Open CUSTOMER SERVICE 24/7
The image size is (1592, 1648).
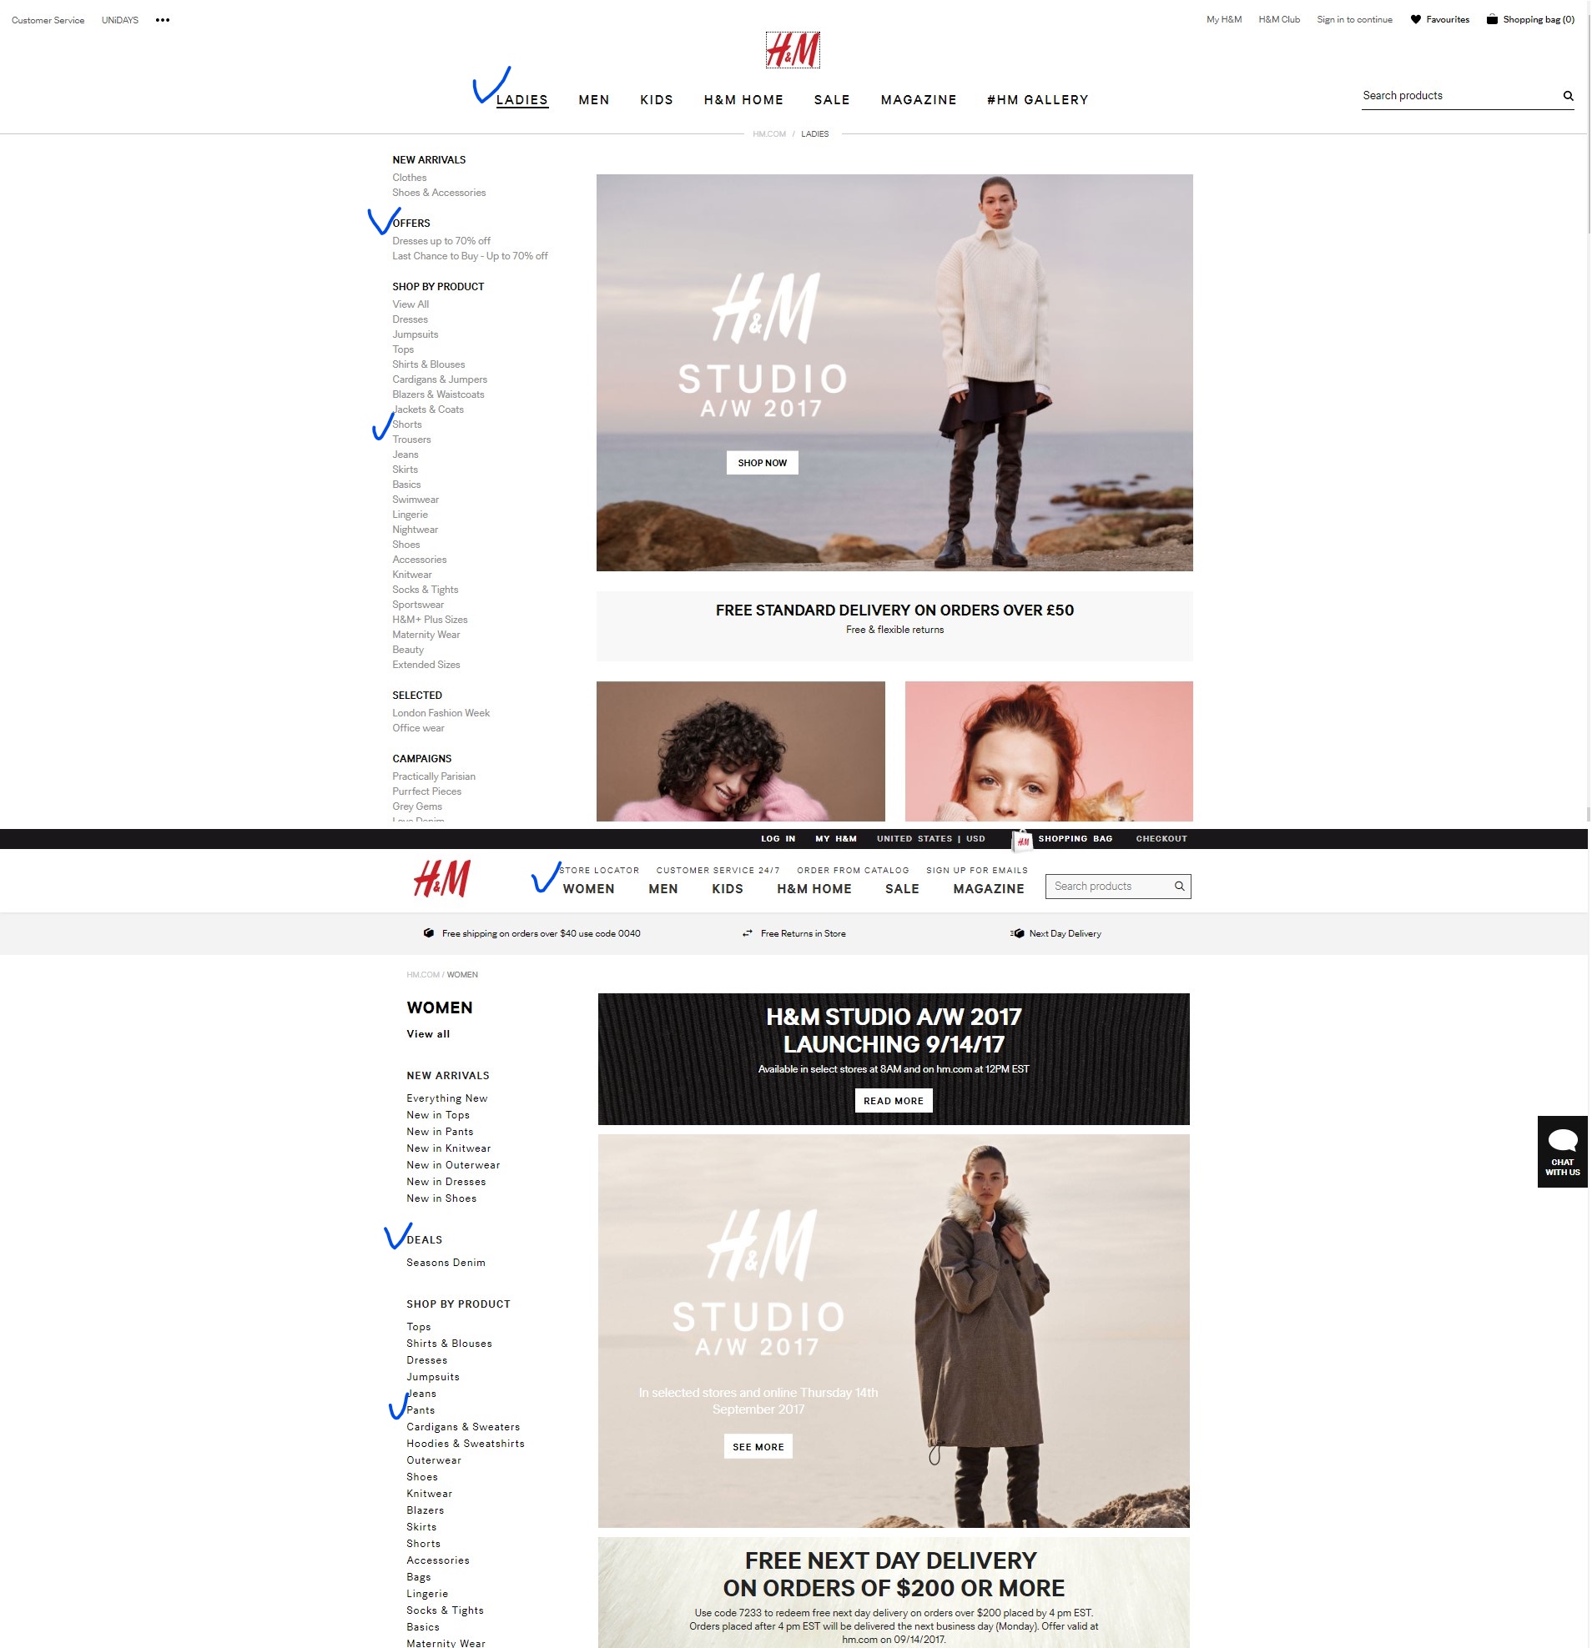click(x=718, y=870)
